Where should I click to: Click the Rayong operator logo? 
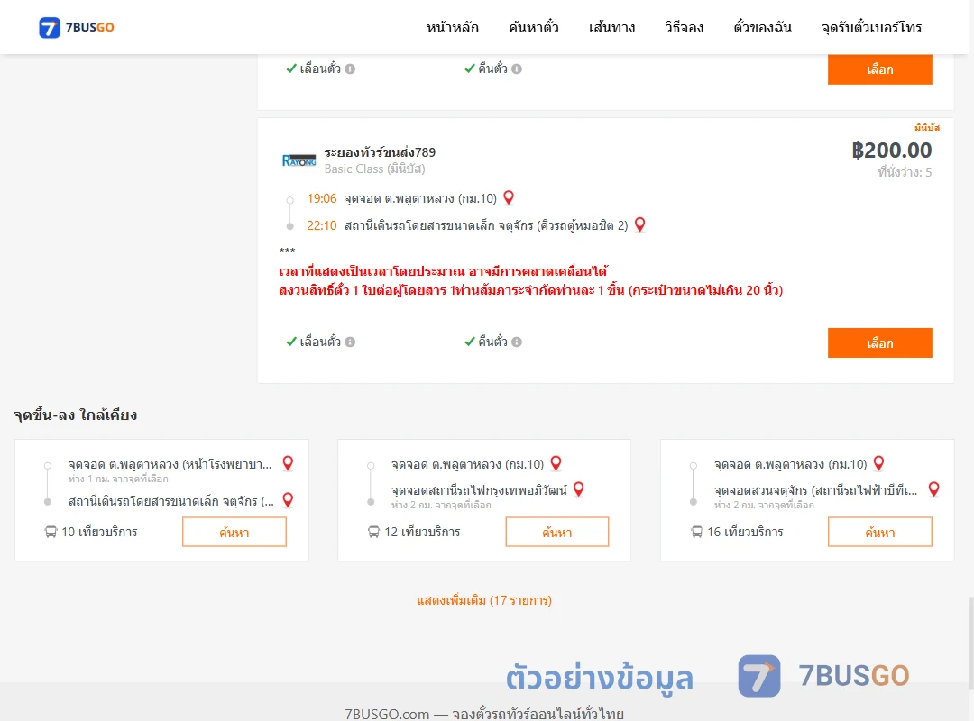tap(299, 160)
